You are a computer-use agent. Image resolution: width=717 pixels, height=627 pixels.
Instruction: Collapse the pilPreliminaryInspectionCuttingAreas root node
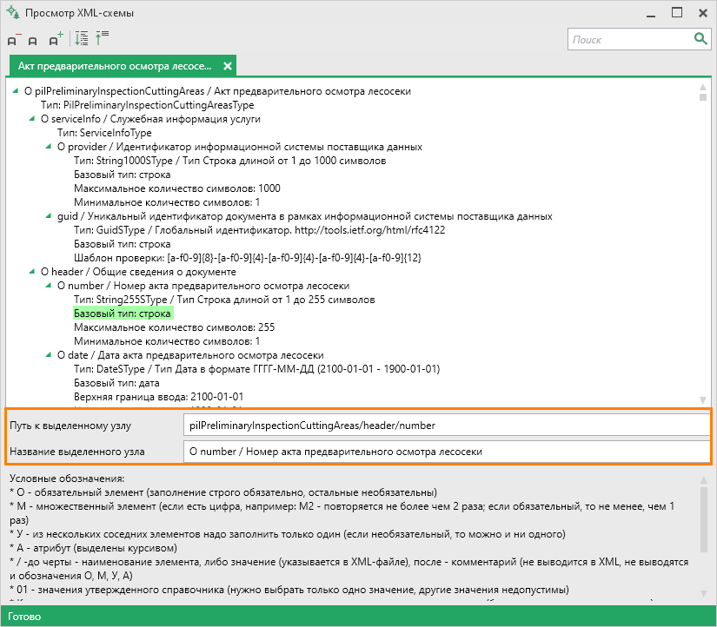click(15, 91)
